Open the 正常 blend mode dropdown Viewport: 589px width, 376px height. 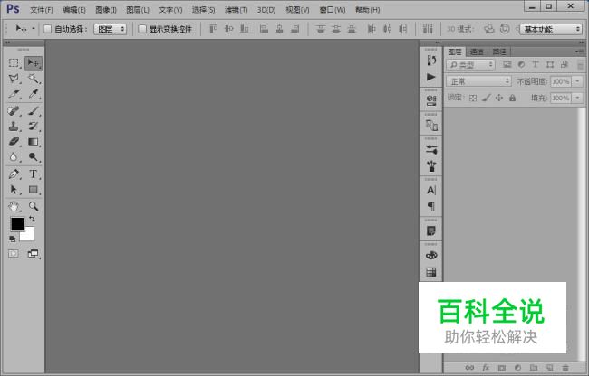(x=478, y=81)
